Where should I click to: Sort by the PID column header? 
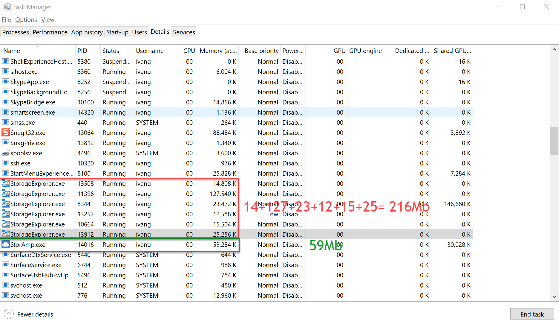pos(88,51)
